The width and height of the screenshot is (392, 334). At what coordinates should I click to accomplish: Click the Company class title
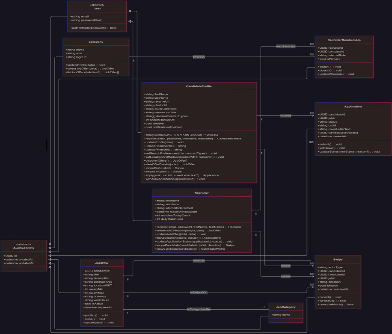tap(96, 42)
